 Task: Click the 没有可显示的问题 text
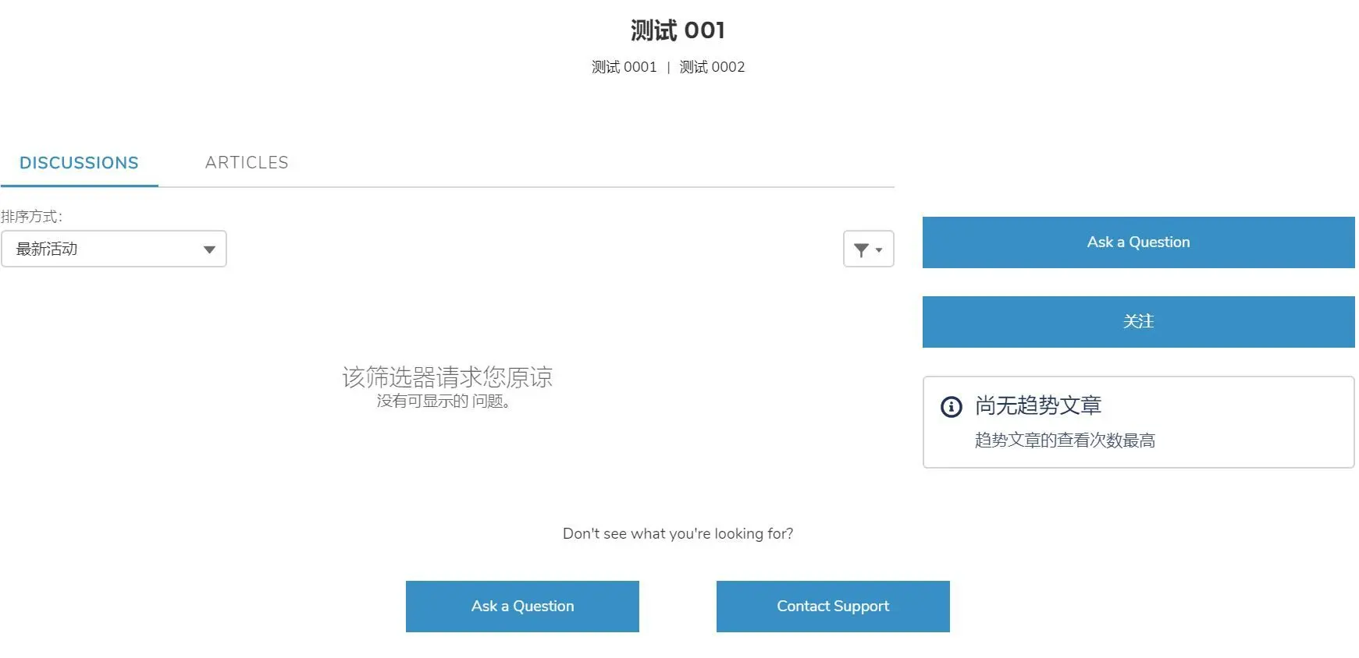tap(443, 401)
